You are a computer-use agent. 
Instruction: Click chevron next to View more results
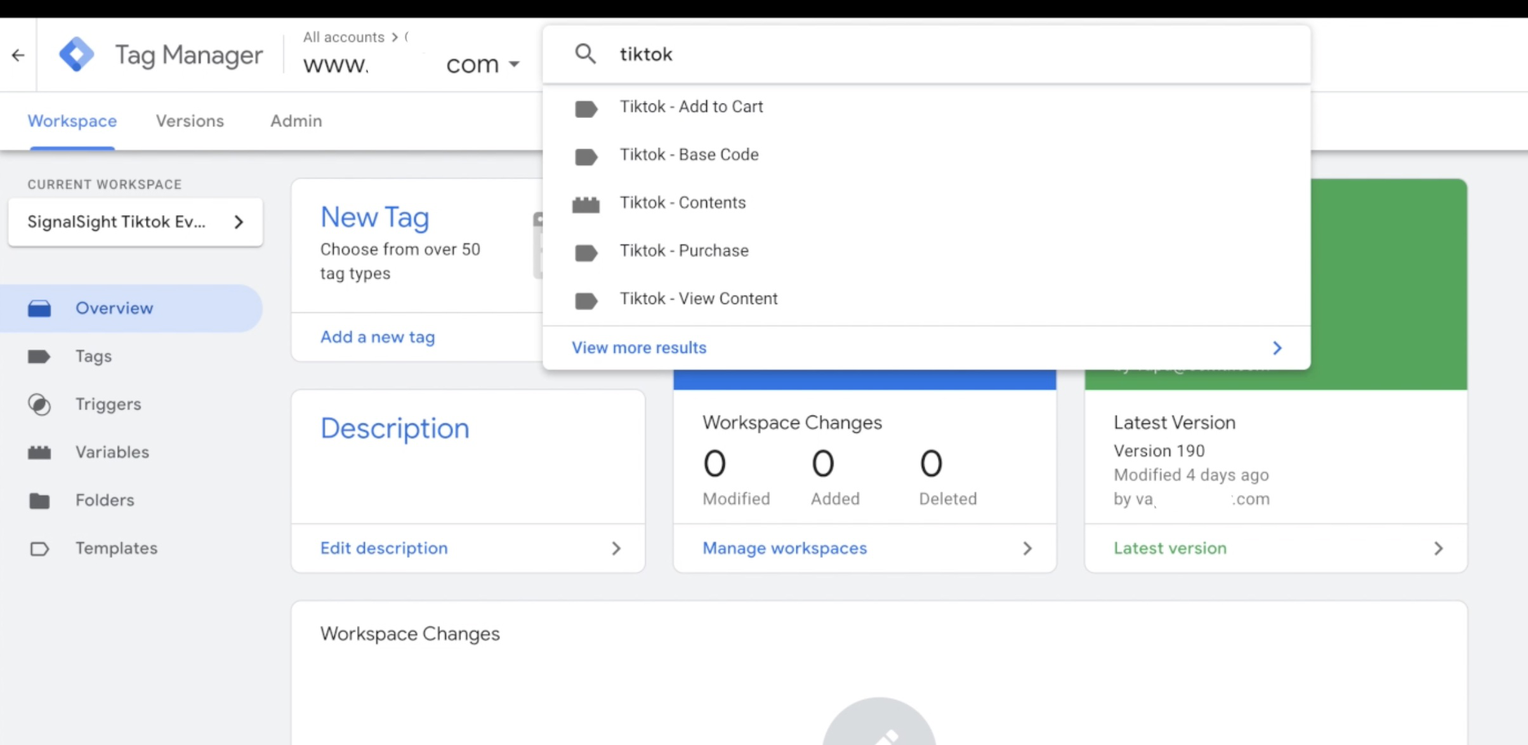[1277, 348]
